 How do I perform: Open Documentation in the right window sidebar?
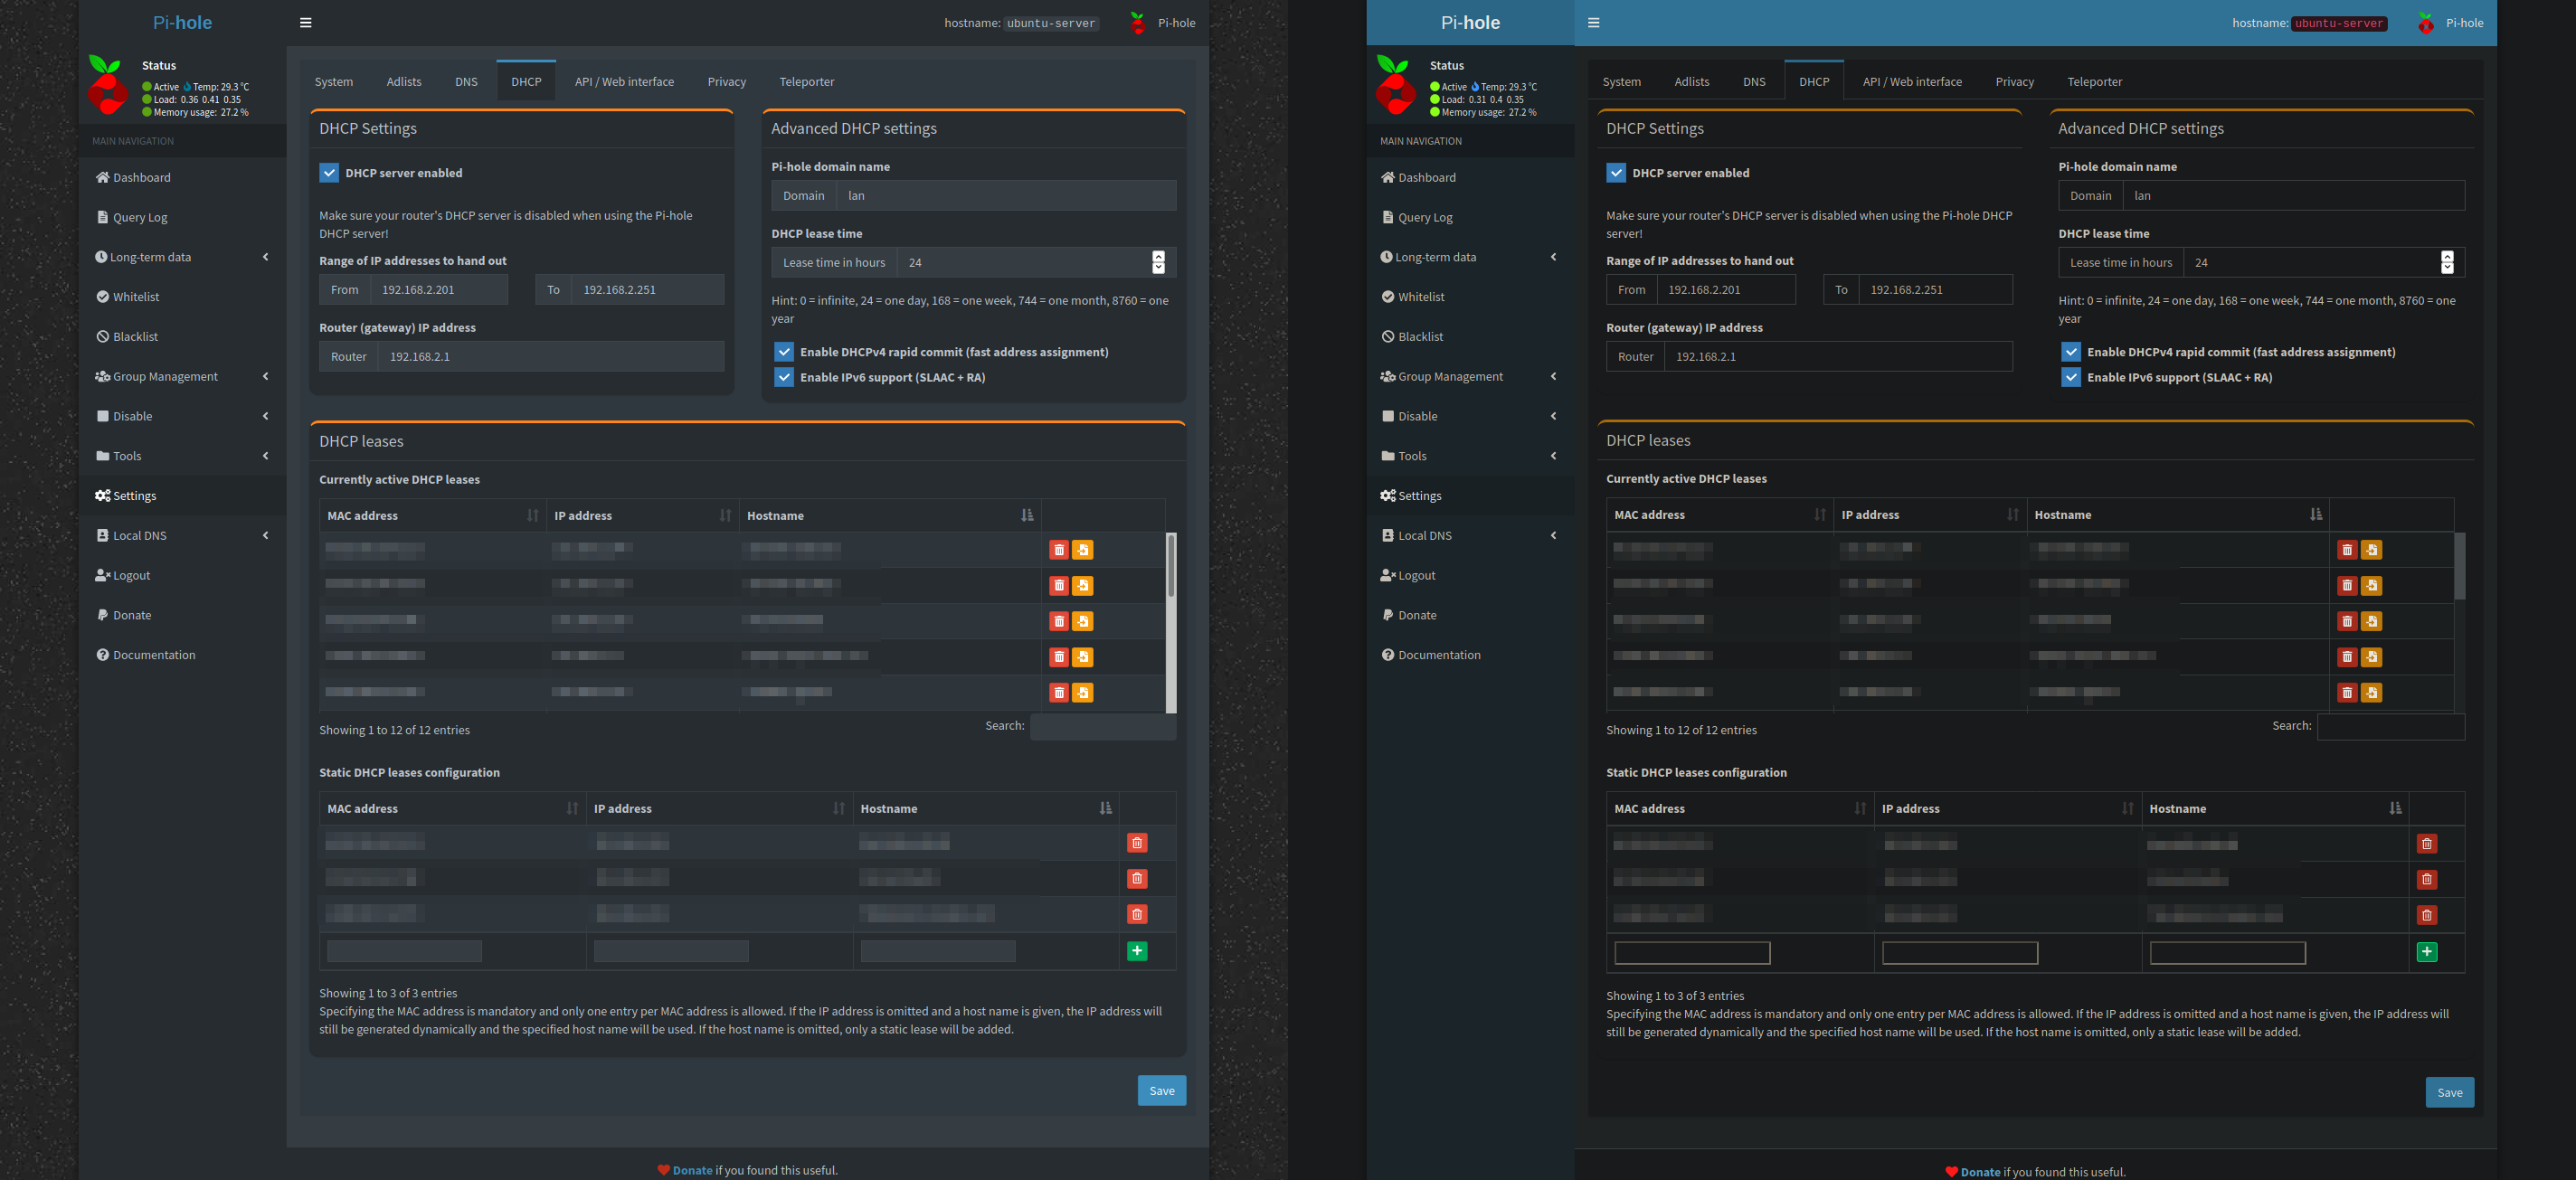[x=1431, y=655]
